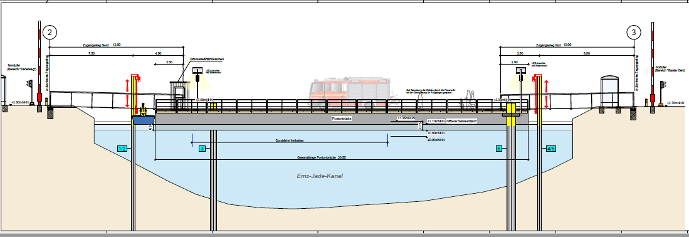This screenshot has height=237, width=689.
Task: Click the circled axis marker 3
Action: [x=634, y=32]
